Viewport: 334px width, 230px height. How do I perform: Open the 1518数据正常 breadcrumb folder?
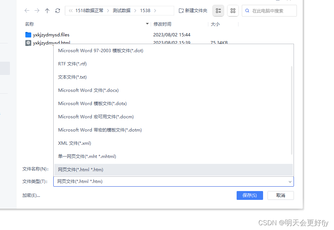tap(89, 11)
